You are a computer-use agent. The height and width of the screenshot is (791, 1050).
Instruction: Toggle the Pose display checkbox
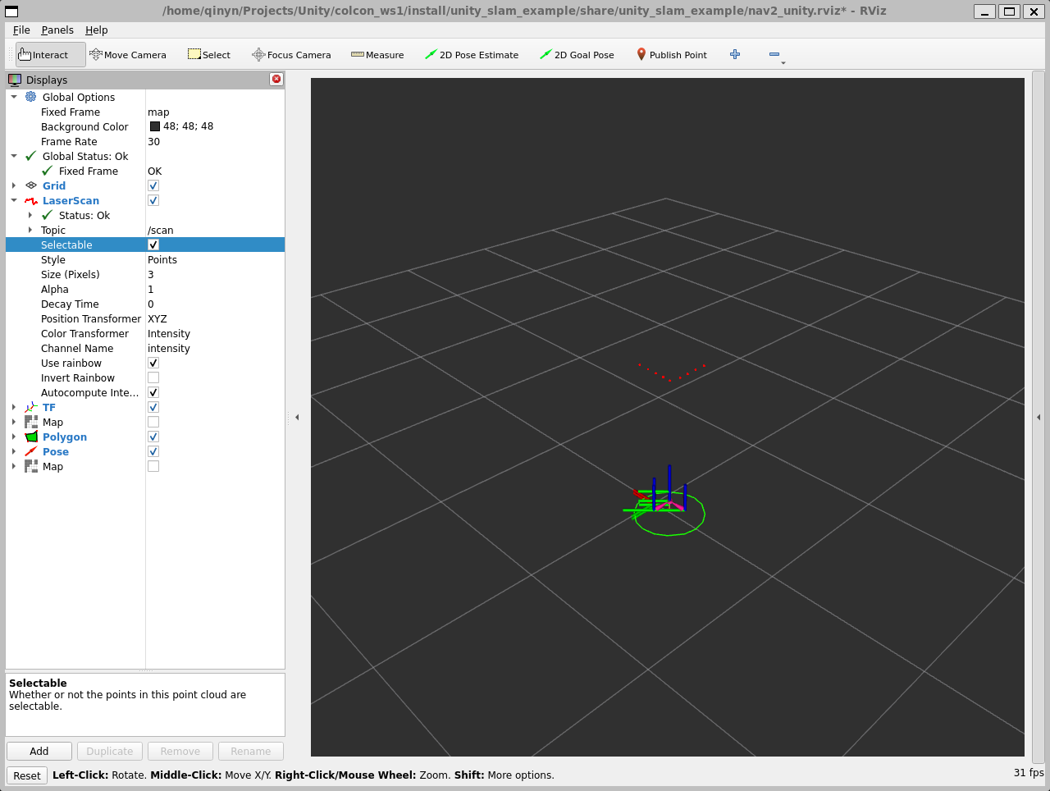(153, 451)
